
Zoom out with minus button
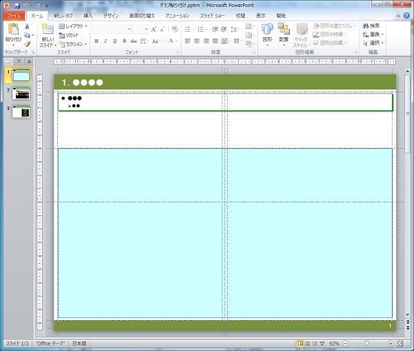(x=346, y=343)
